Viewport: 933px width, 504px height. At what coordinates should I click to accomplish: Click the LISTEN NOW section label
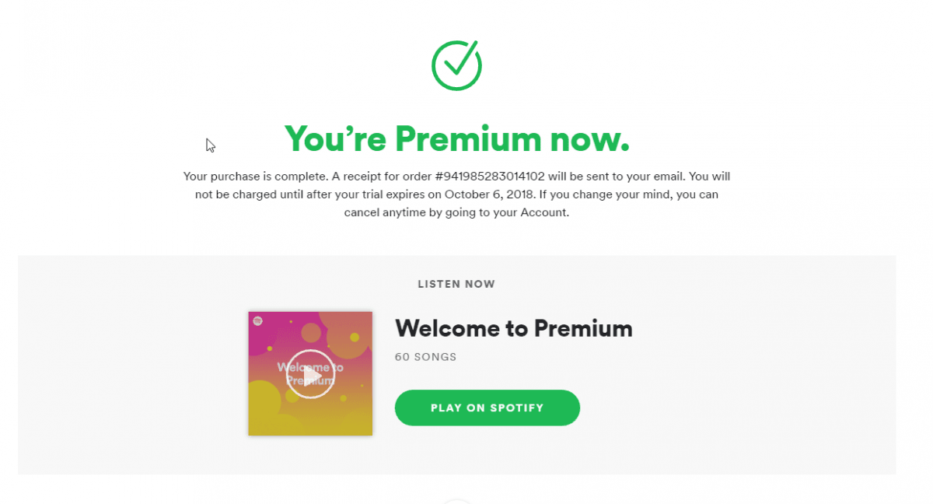tap(456, 284)
